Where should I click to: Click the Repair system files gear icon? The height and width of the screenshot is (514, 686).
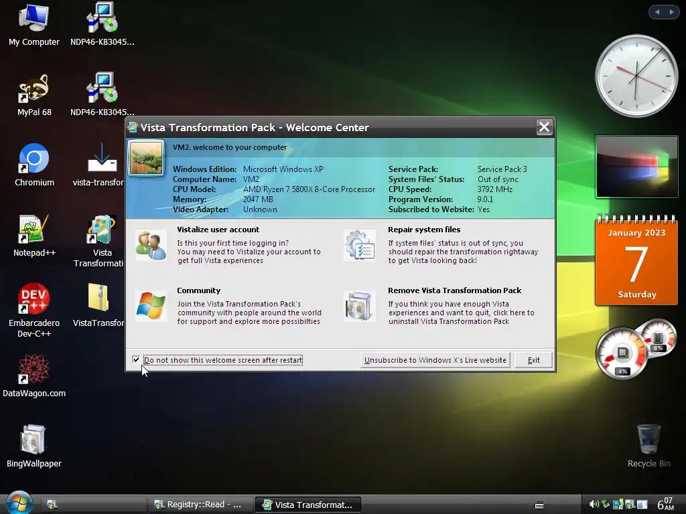click(x=360, y=245)
